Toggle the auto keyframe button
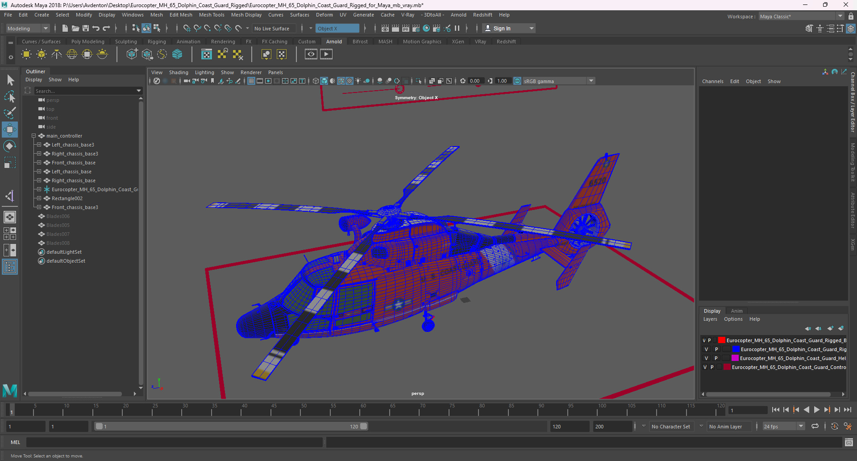Screen dimensions: 857x461 [834, 426]
